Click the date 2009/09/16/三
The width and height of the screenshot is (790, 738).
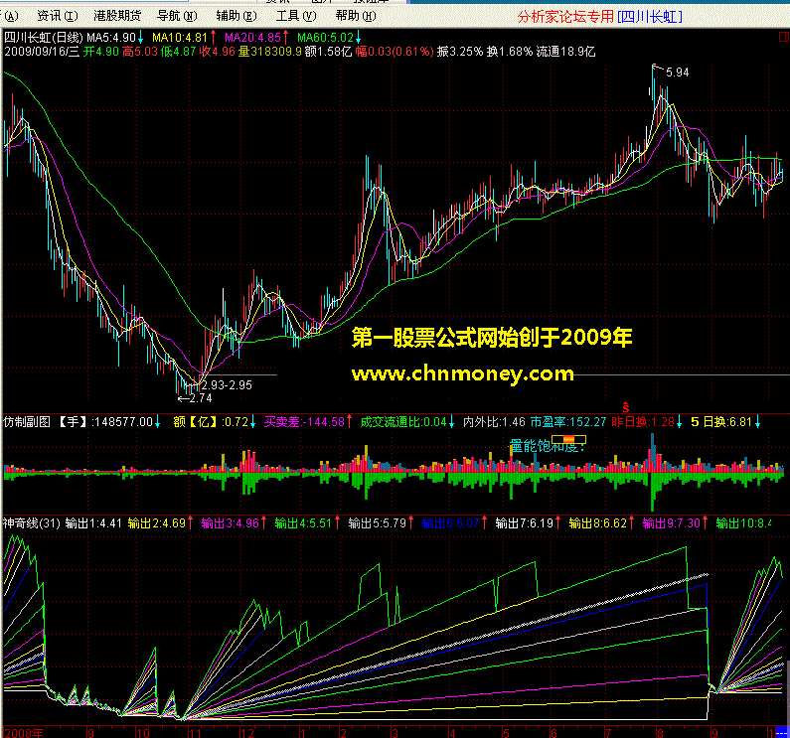click(42, 52)
